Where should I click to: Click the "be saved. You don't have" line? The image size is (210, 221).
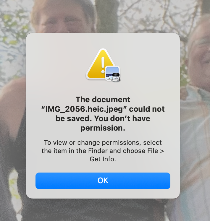[103, 118]
